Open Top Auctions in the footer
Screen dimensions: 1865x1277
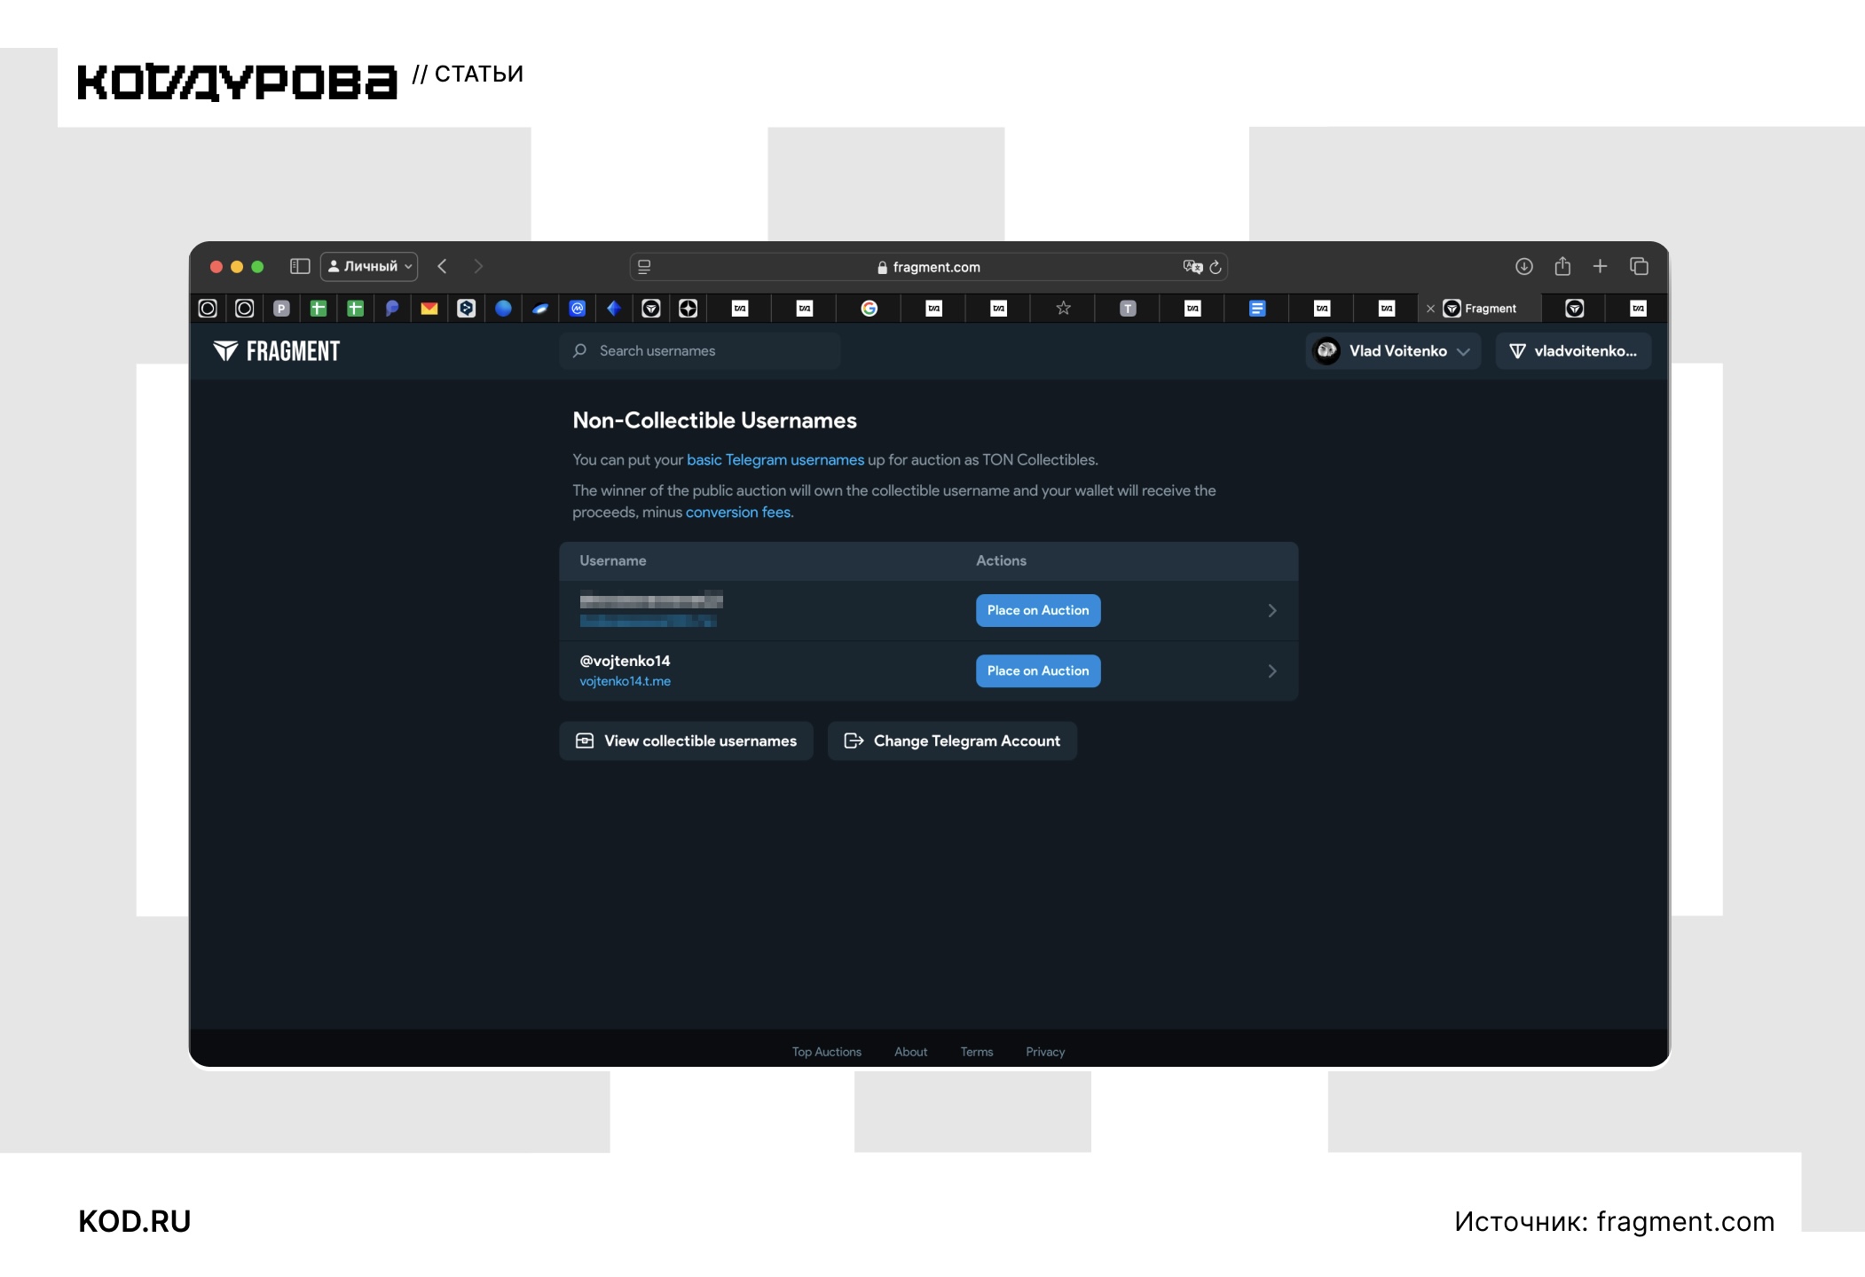pyautogui.click(x=827, y=1052)
